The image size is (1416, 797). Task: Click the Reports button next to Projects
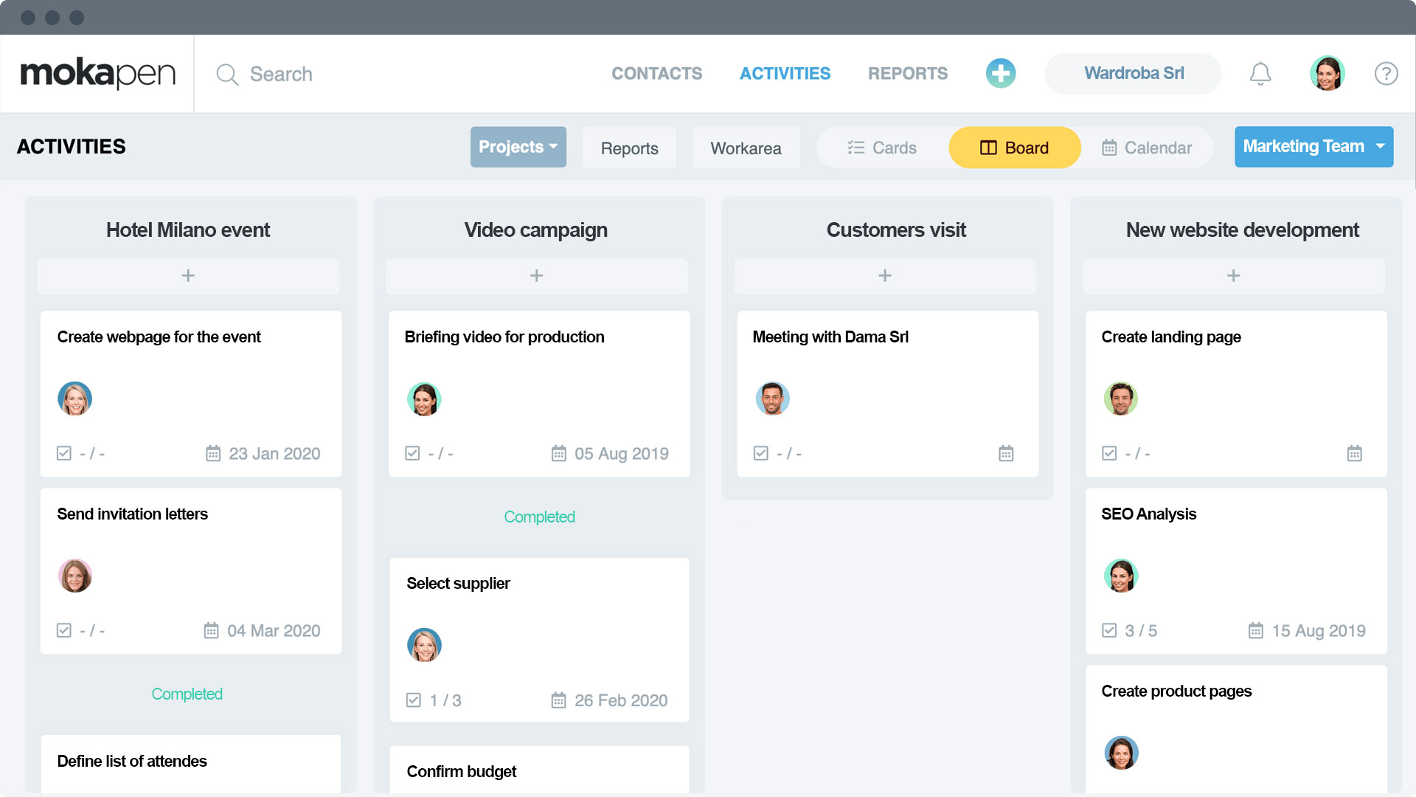[x=629, y=148]
